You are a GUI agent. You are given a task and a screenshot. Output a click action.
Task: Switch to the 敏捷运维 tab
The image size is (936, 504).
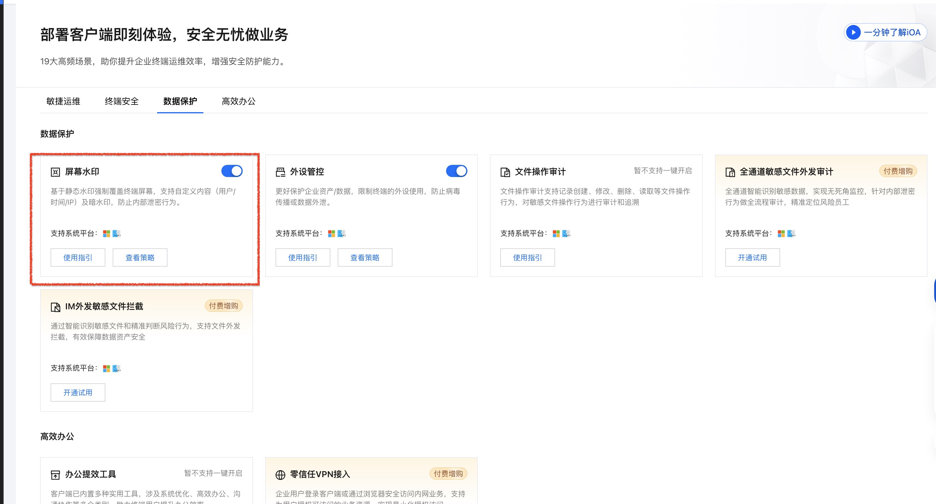point(63,101)
